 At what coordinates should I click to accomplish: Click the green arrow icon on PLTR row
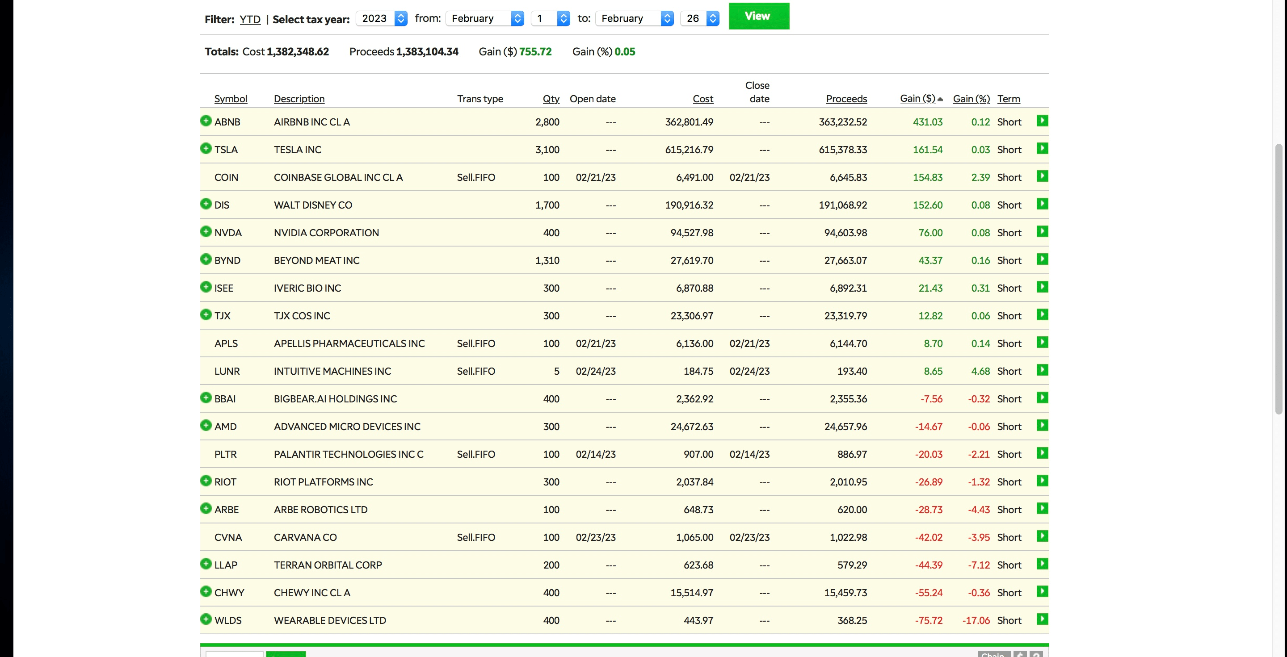pyautogui.click(x=1042, y=453)
